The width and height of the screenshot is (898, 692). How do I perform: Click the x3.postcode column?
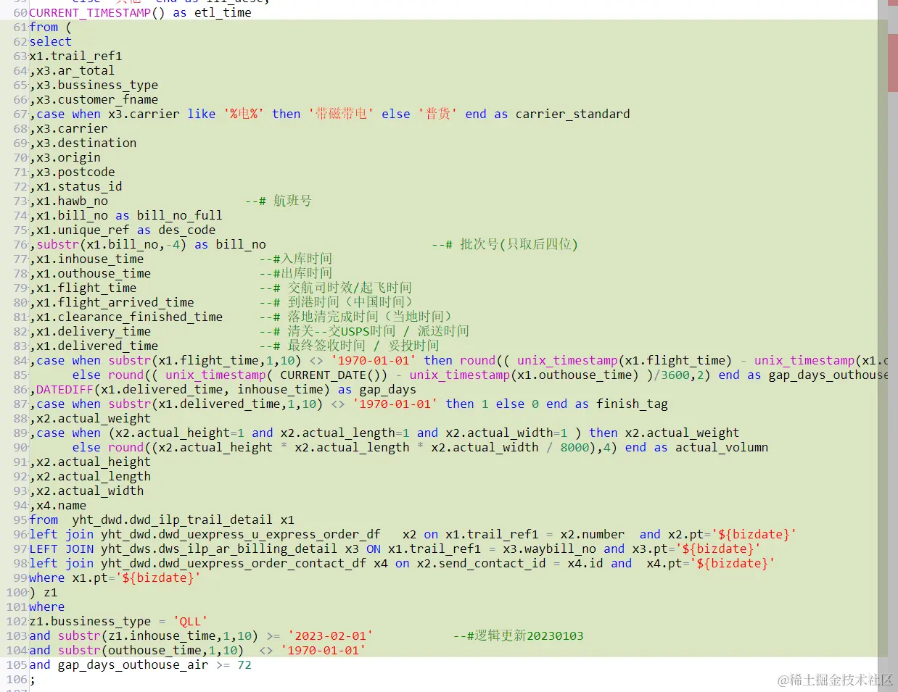tap(75, 172)
